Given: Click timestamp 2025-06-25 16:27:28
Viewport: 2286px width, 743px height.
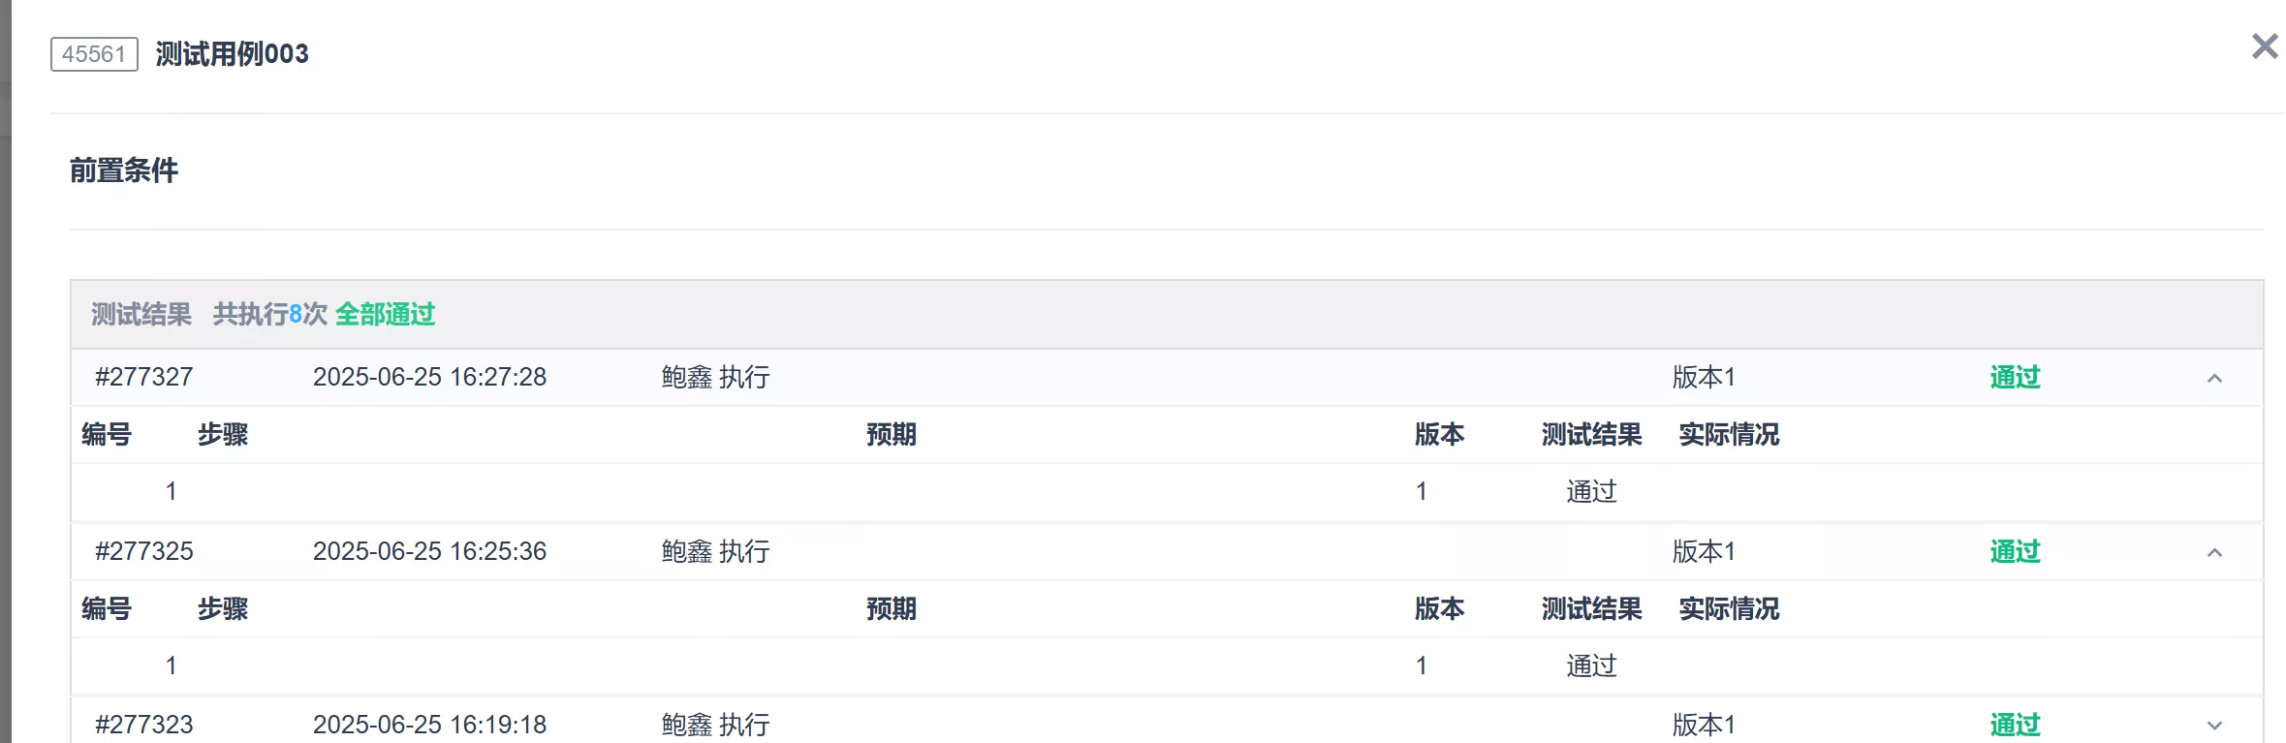Looking at the screenshot, I should tap(429, 377).
